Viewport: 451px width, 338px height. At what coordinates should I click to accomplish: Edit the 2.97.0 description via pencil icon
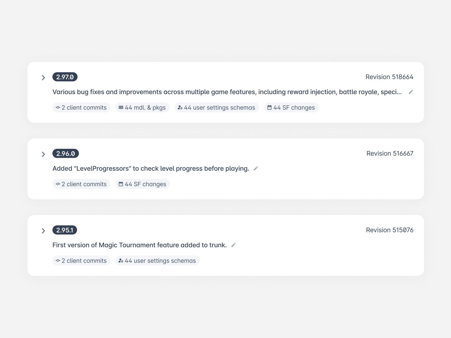point(411,92)
